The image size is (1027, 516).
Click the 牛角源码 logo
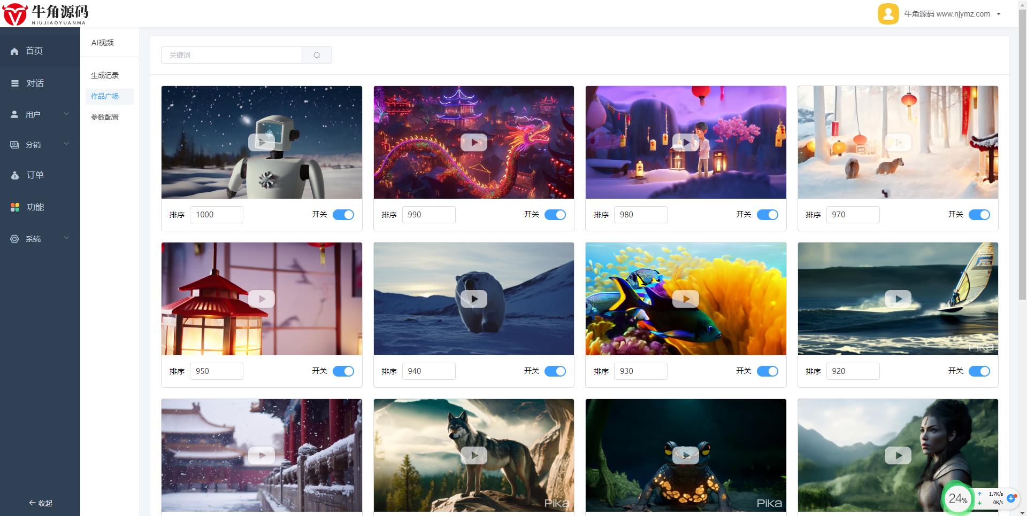coord(45,14)
